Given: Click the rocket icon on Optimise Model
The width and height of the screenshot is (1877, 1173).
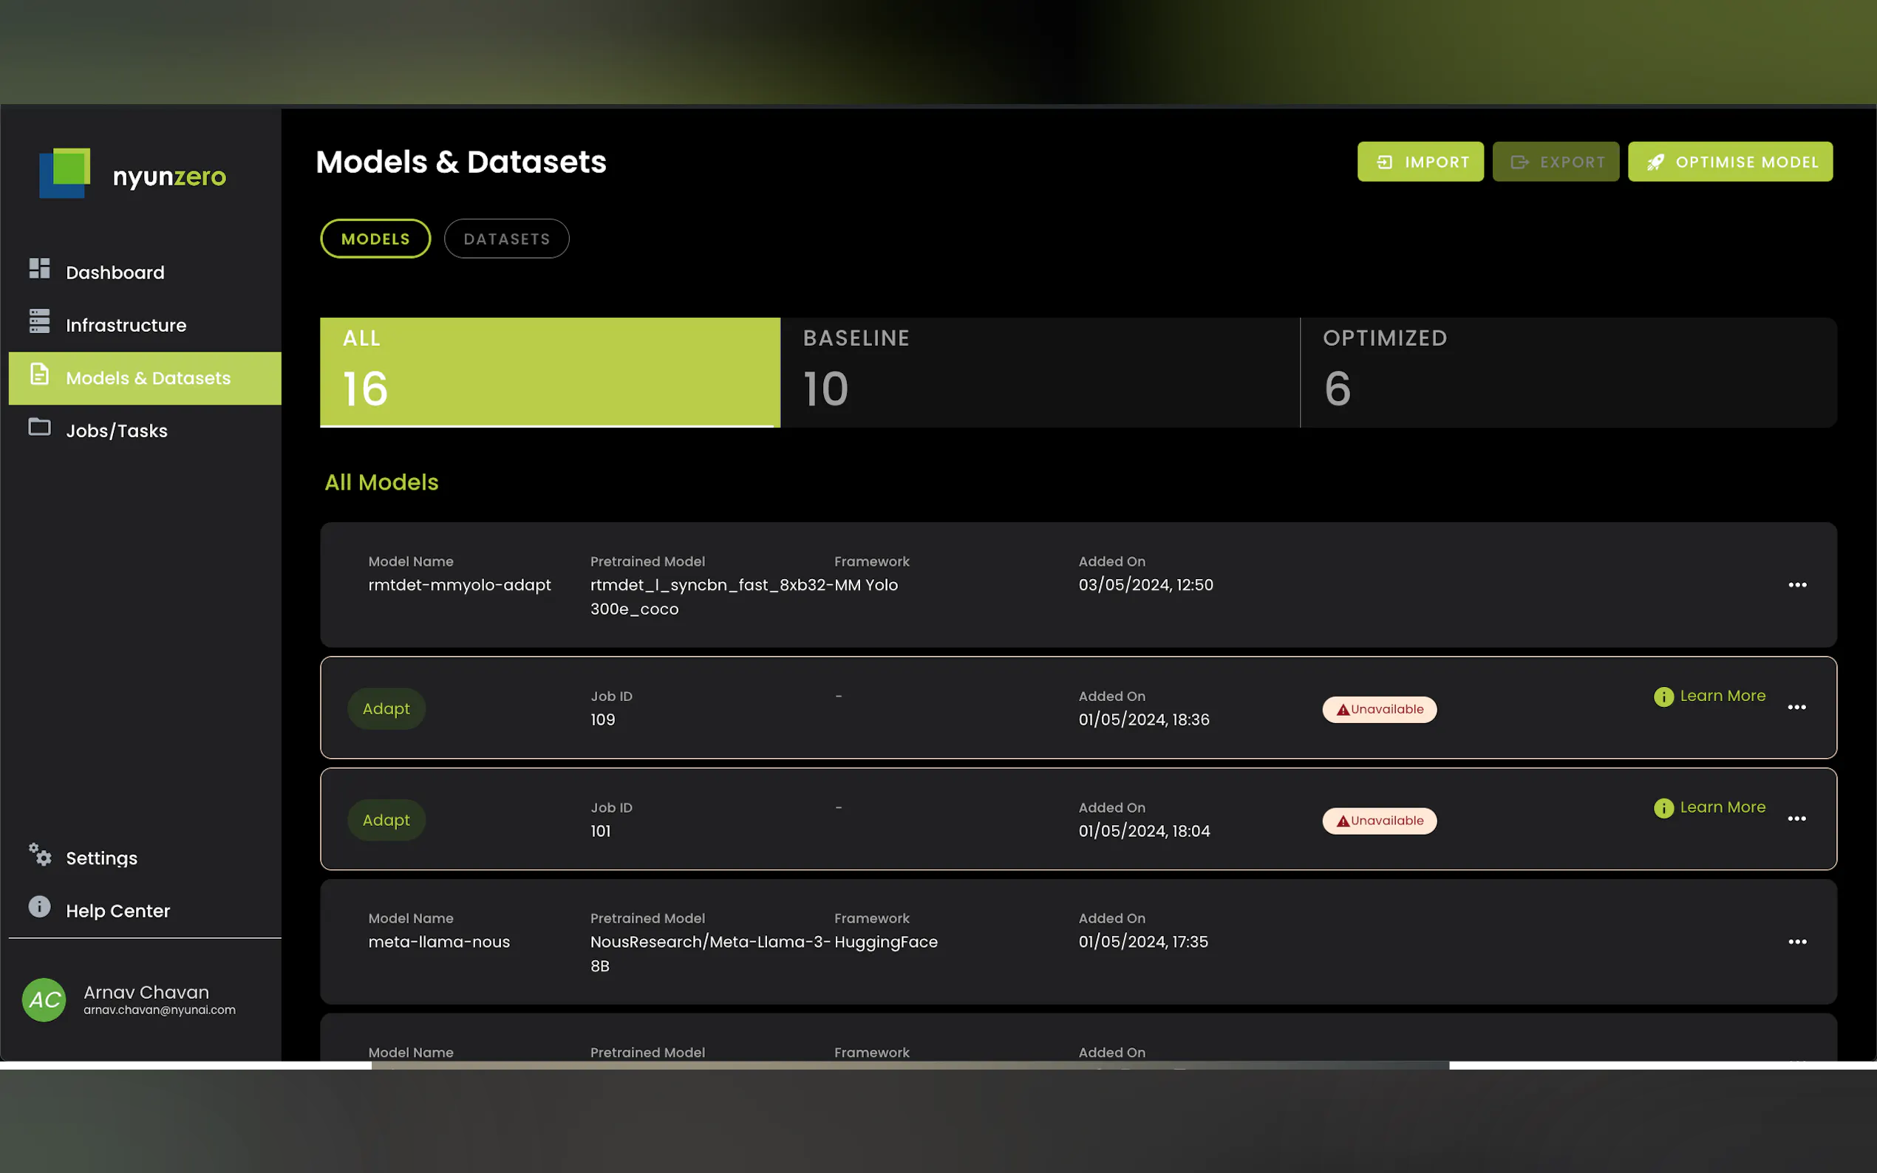Looking at the screenshot, I should pyautogui.click(x=1655, y=163).
